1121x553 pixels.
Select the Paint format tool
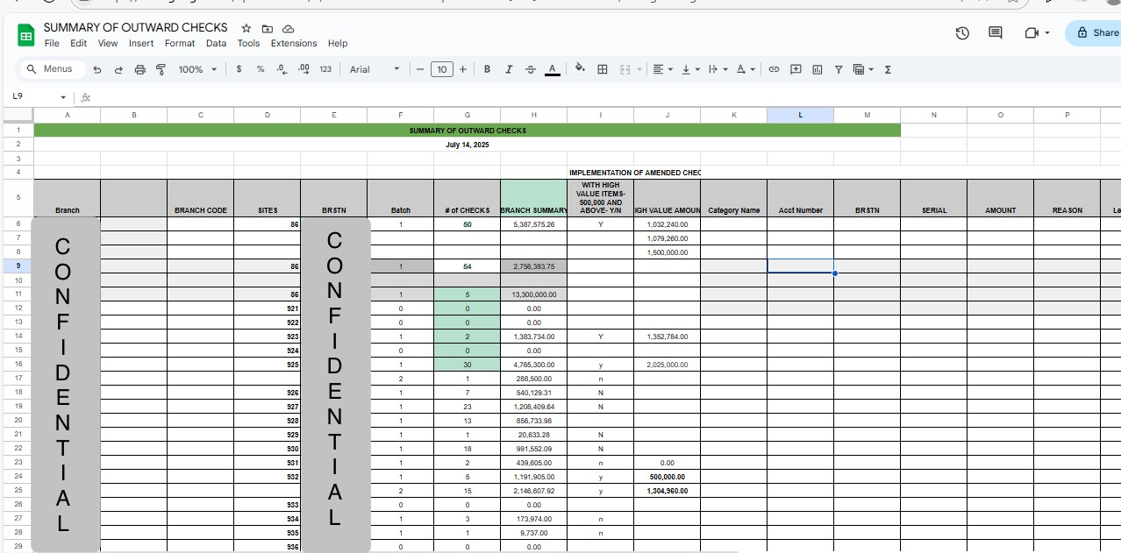click(161, 69)
